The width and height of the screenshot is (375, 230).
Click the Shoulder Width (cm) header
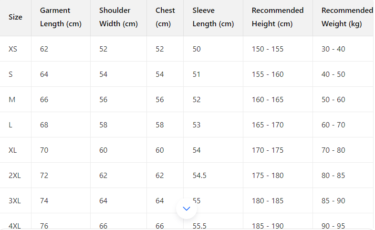click(118, 17)
